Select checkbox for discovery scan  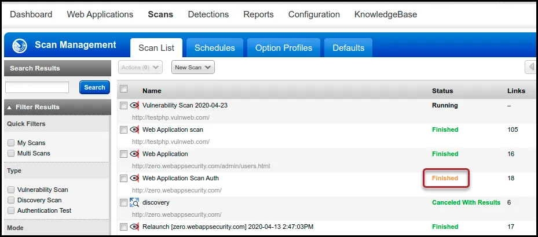pyautogui.click(x=123, y=203)
